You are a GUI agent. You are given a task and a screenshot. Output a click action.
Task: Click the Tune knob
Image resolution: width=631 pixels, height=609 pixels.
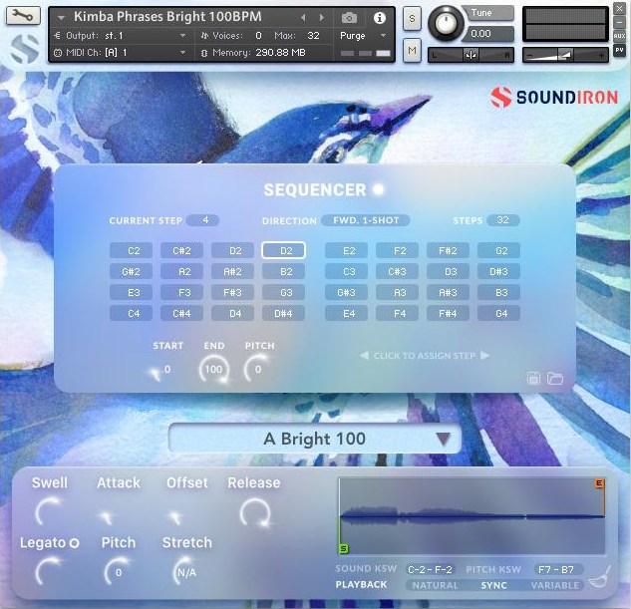[x=445, y=24]
